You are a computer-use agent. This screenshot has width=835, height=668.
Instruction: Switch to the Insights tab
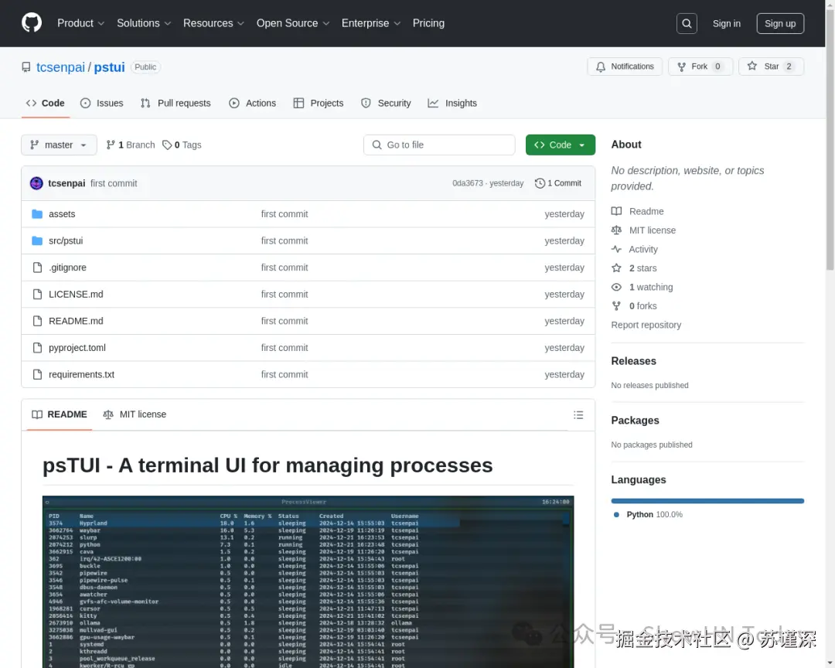pos(452,104)
